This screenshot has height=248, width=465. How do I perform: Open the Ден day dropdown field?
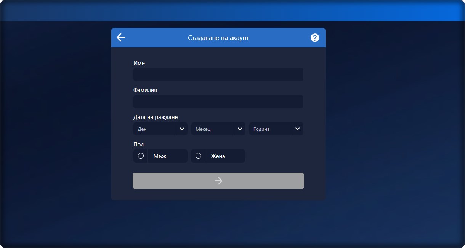tap(154, 129)
